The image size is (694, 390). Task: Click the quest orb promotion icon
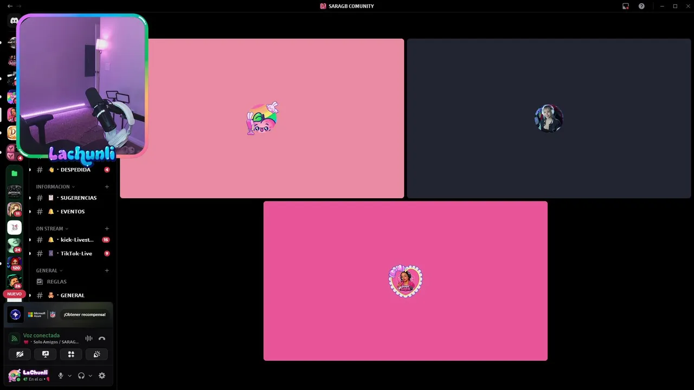[15, 314]
